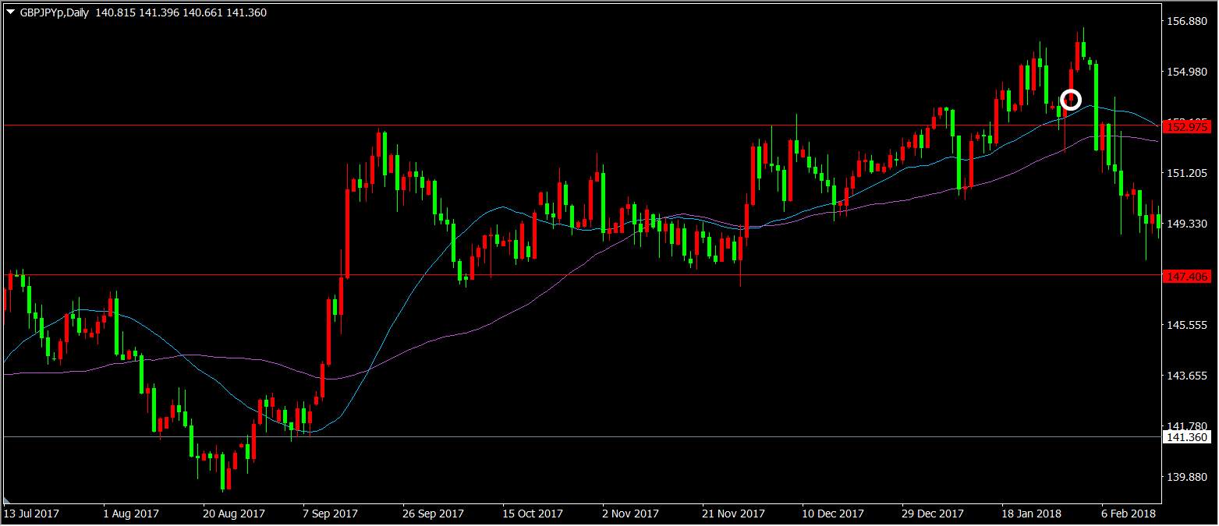Click the 156.880 price scale value

coord(1185,21)
